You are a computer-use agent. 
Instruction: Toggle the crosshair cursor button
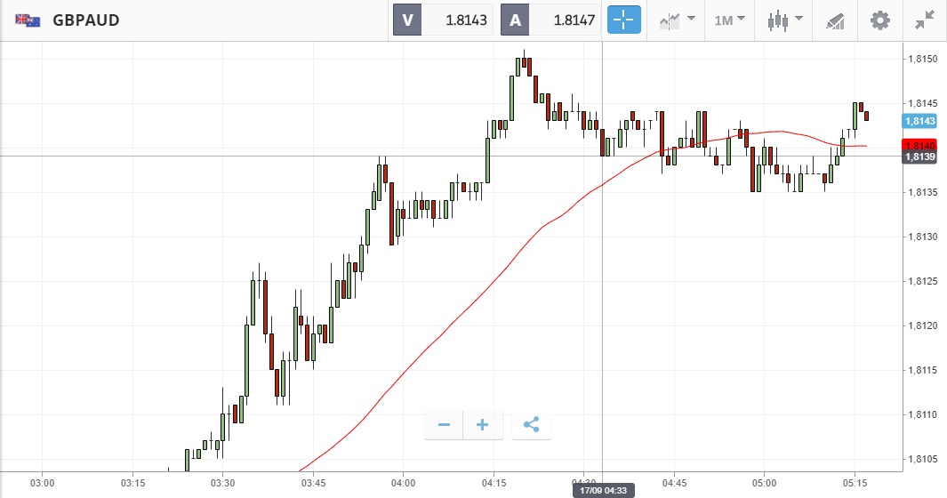(x=624, y=20)
